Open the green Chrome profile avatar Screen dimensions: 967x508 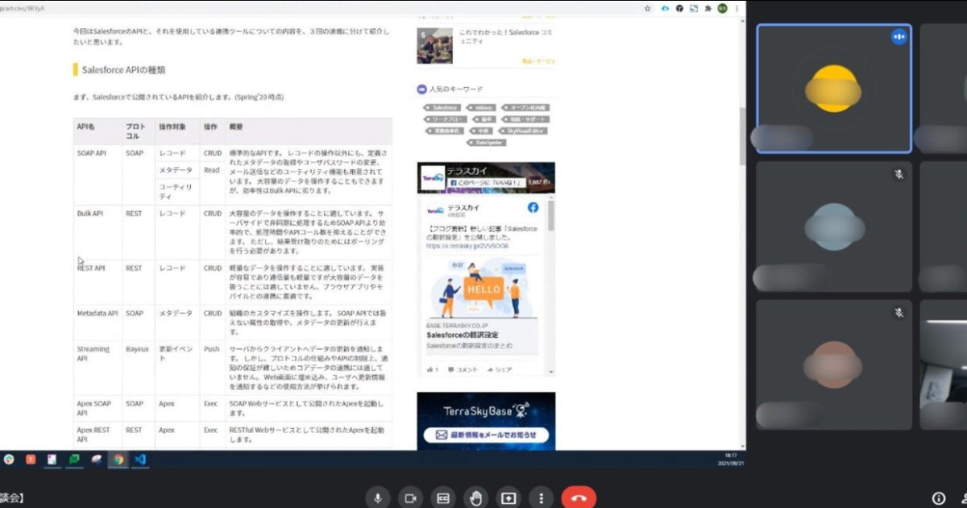(722, 8)
